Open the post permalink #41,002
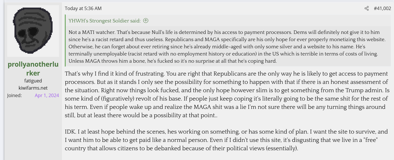Screen dimensions: 394x160 click(x=382, y=9)
